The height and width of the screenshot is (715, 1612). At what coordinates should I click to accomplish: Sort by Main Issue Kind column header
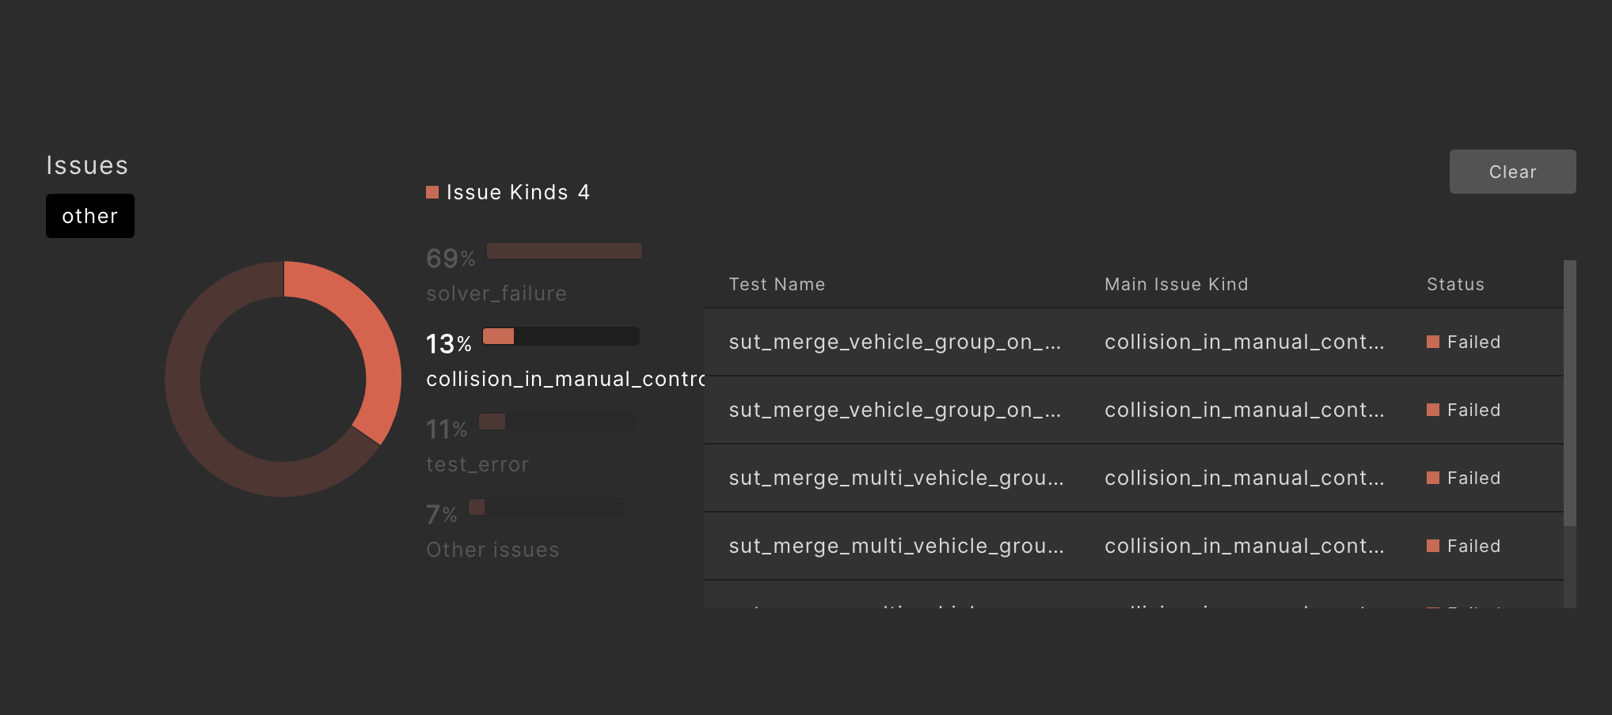point(1176,284)
